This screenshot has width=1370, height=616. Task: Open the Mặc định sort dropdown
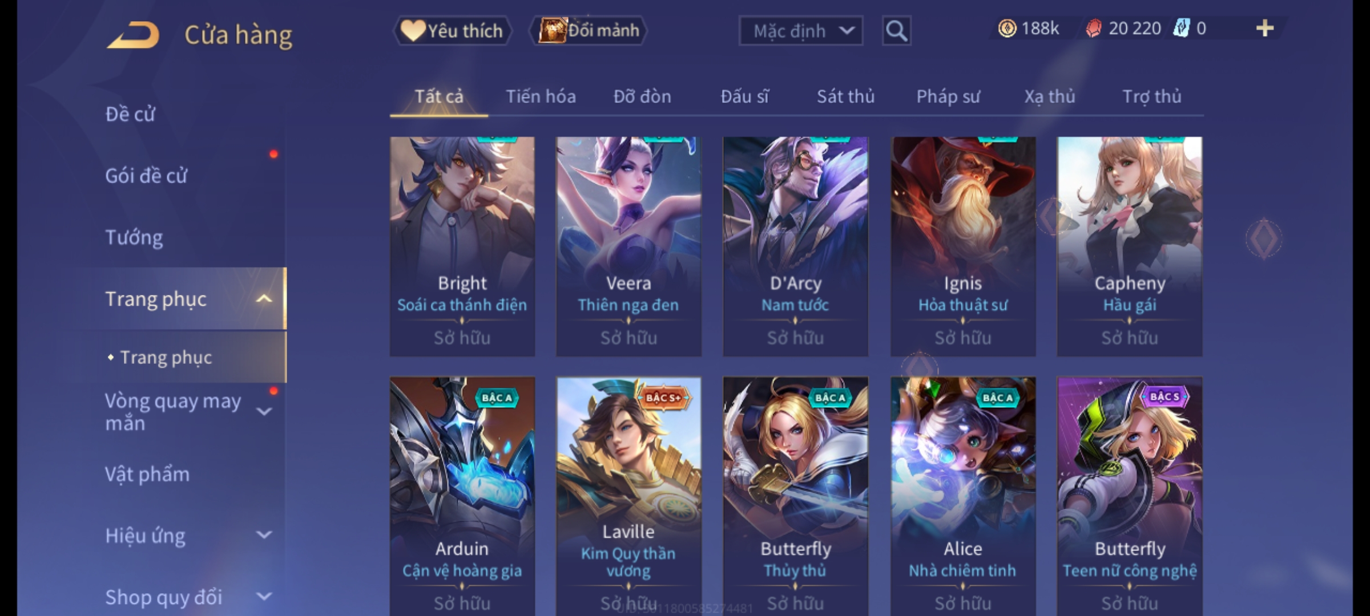point(801,31)
